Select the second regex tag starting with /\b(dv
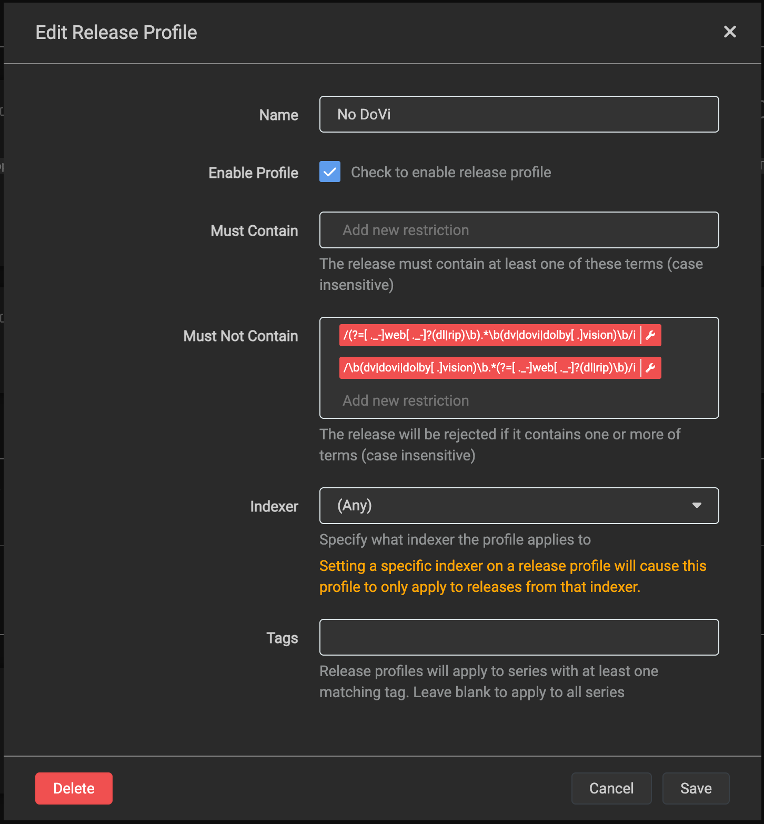764x824 pixels. [489, 368]
